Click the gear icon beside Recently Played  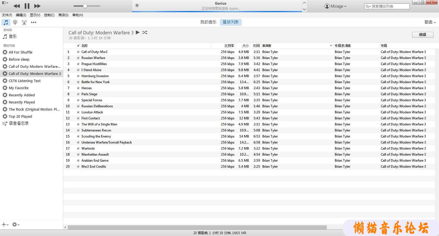tap(5, 102)
